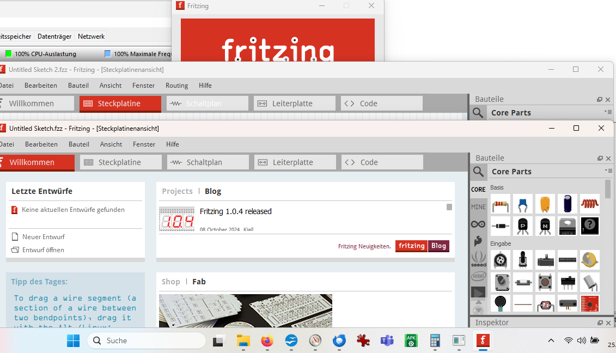Switch to Schaltplan tab in front window

click(208, 162)
